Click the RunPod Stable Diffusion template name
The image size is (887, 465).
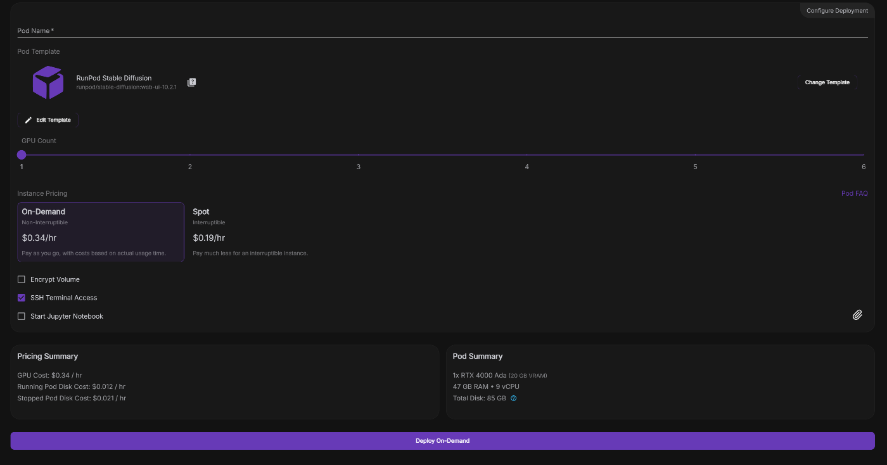click(114, 78)
